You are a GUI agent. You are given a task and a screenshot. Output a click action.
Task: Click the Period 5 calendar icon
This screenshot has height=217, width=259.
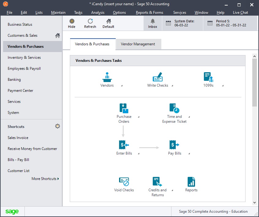210,23
